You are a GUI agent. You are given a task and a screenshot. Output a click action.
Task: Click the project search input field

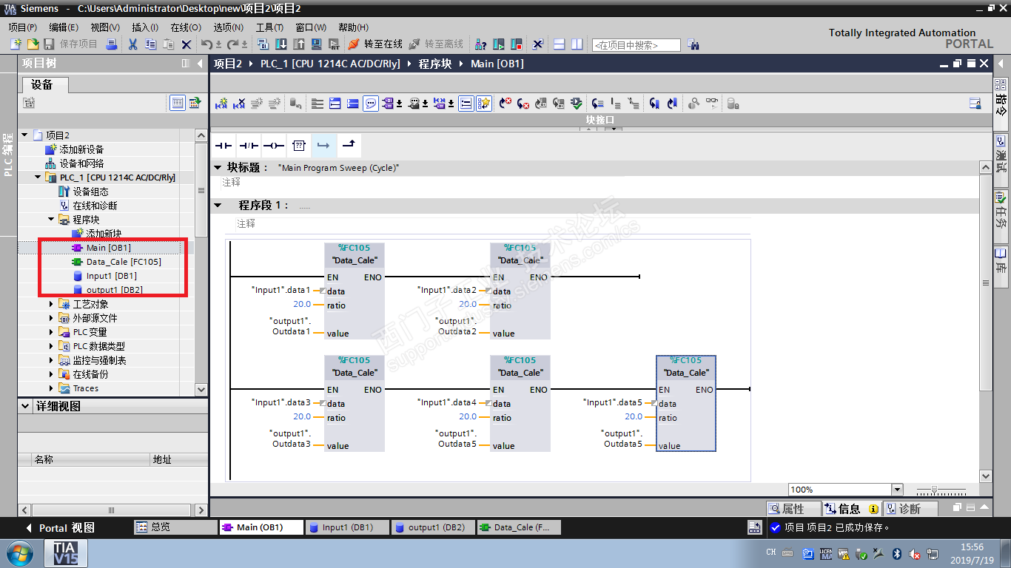click(636, 45)
